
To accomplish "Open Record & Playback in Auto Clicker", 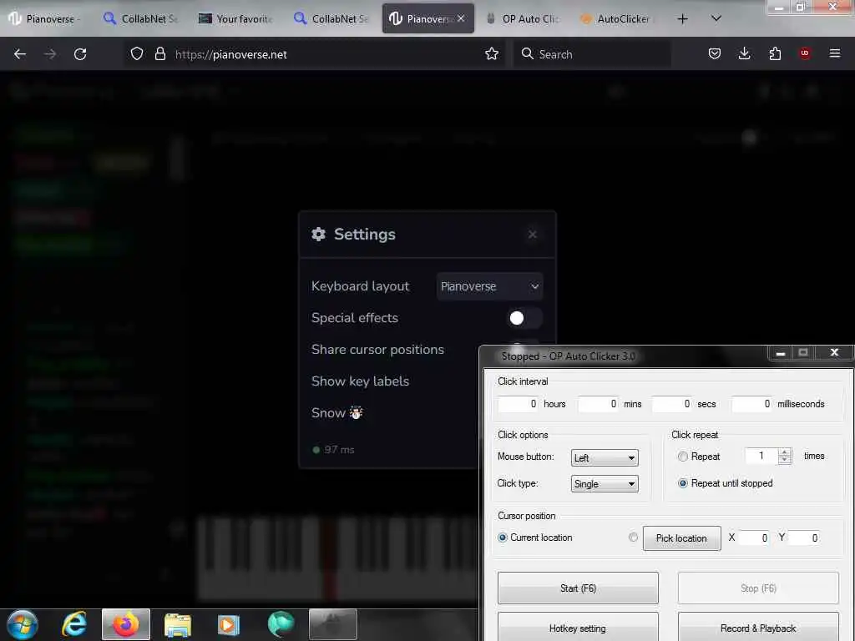I will click(x=758, y=628).
